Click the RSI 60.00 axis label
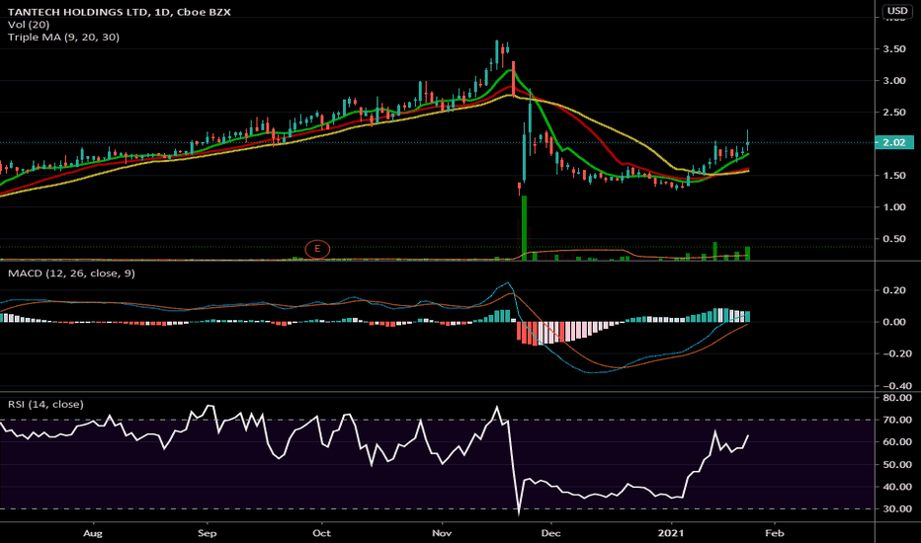Screen dimensions: 921x543 [x=897, y=442]
